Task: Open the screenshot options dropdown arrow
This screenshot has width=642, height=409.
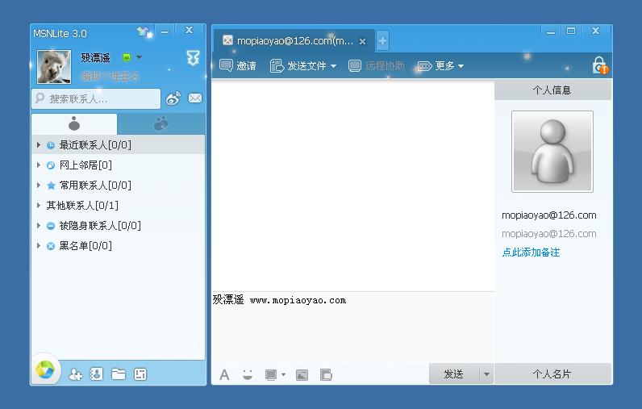Action: 283,374
